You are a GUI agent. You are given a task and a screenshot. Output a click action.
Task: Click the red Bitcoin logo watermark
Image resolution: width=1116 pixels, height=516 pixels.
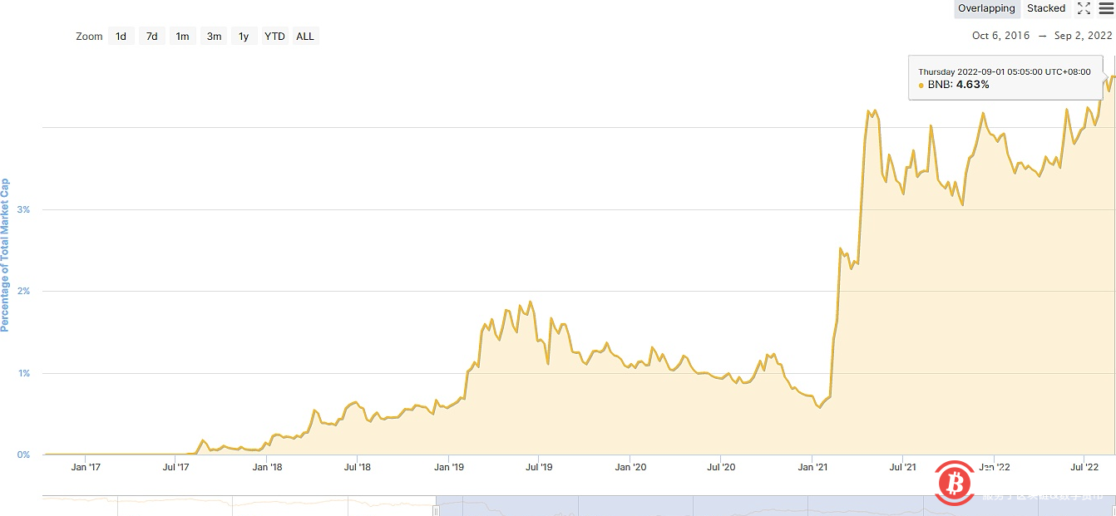tap(954, 483)
